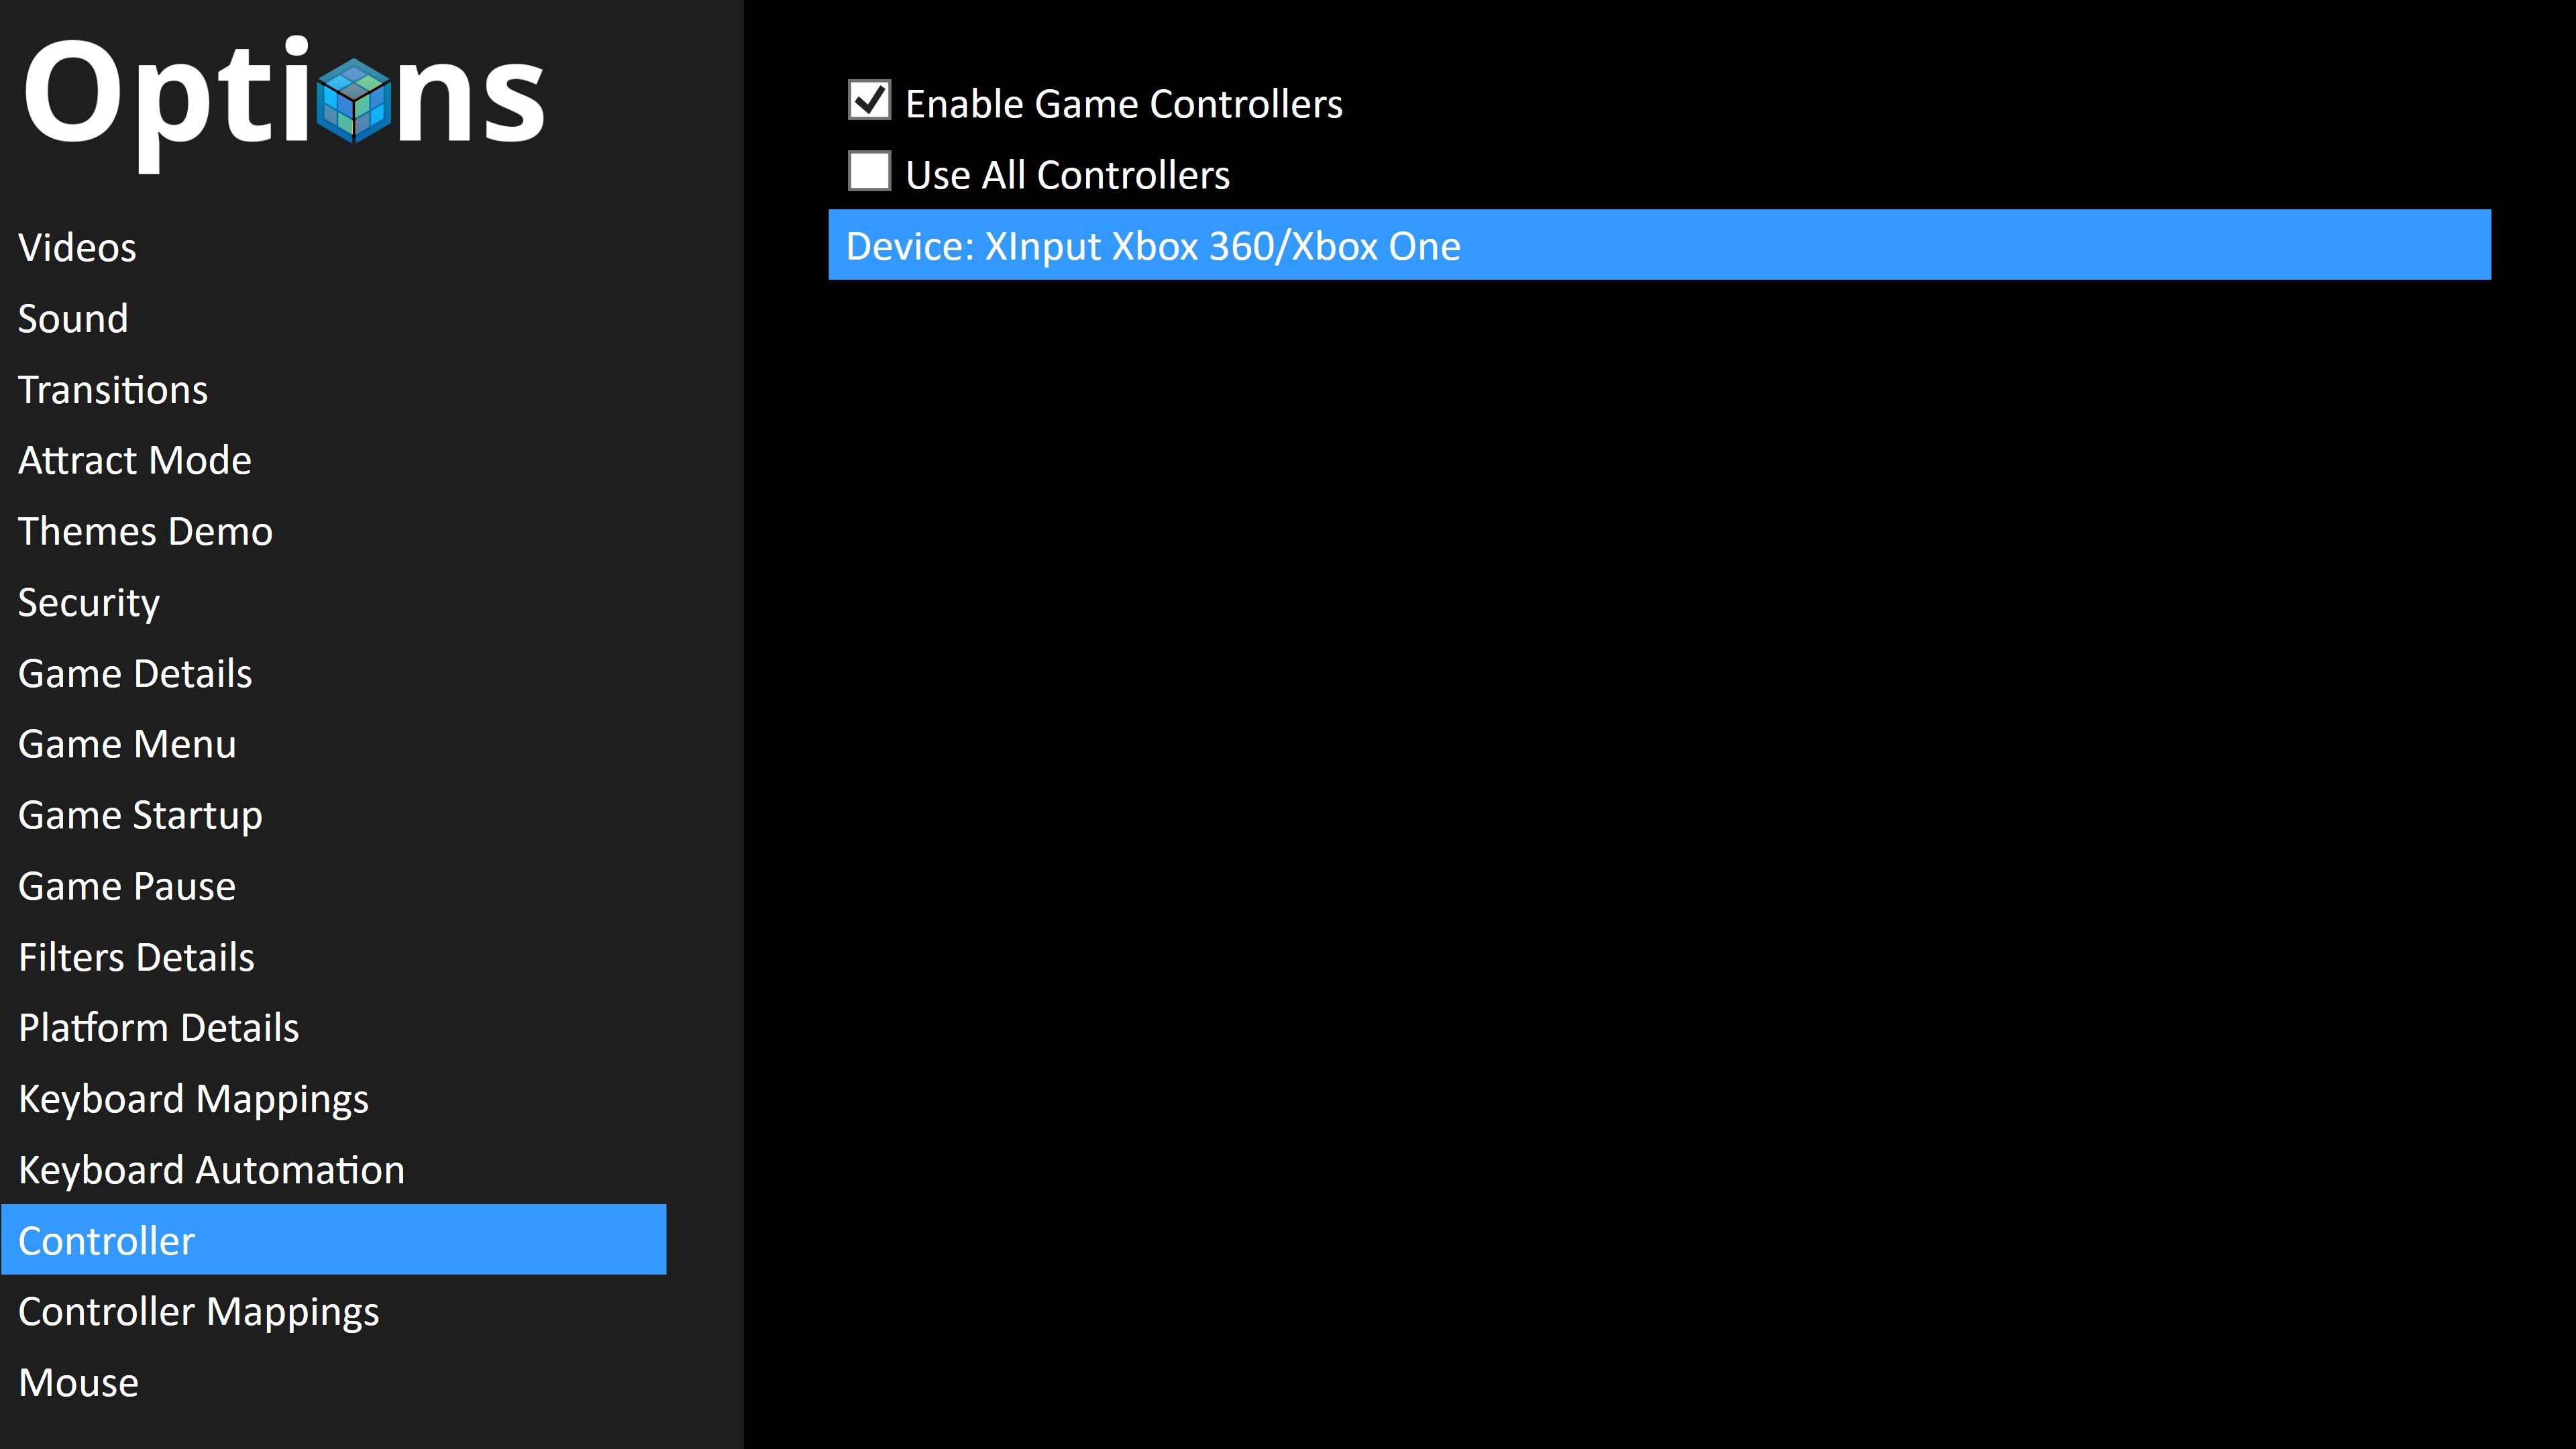
Task: Select Transitions in the sidebar
Action: click(x=113, y=390)
